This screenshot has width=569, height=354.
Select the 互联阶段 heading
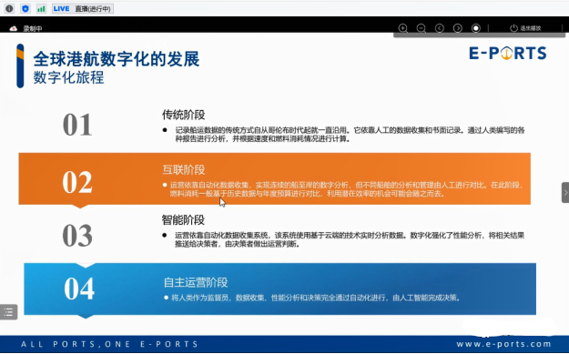(x=183, y=169)
